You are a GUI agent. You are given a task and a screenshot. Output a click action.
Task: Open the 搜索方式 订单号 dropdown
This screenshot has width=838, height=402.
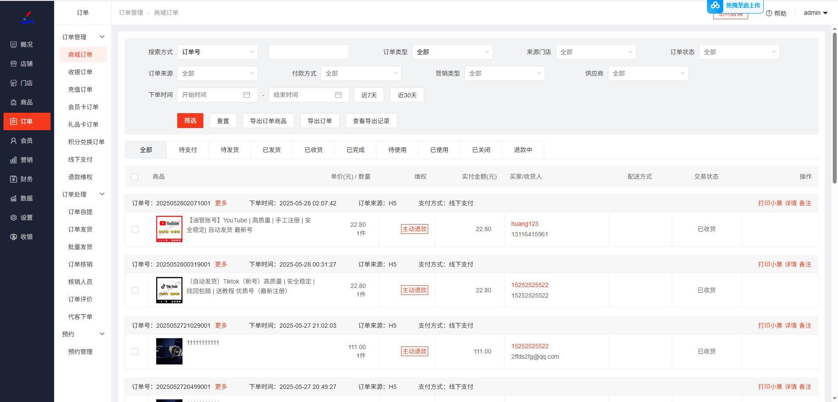tap(217, 52)
